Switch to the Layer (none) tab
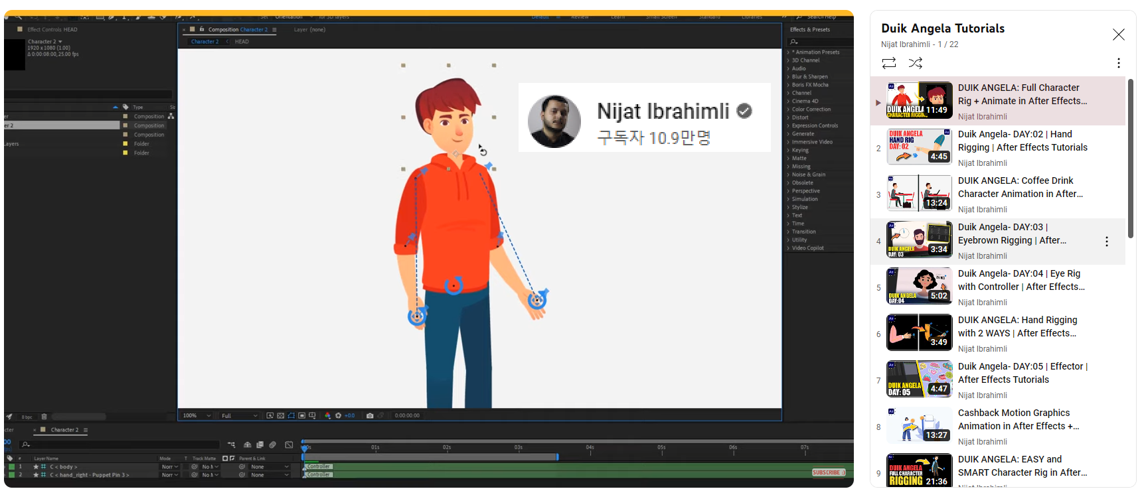 click(309, 30)
